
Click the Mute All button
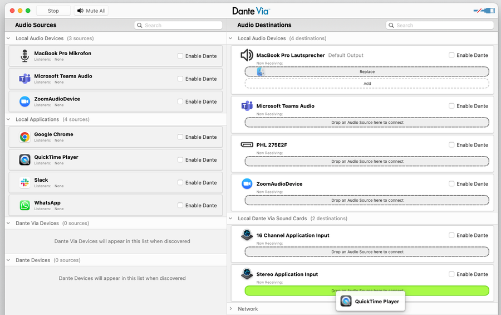pos(91,11)
